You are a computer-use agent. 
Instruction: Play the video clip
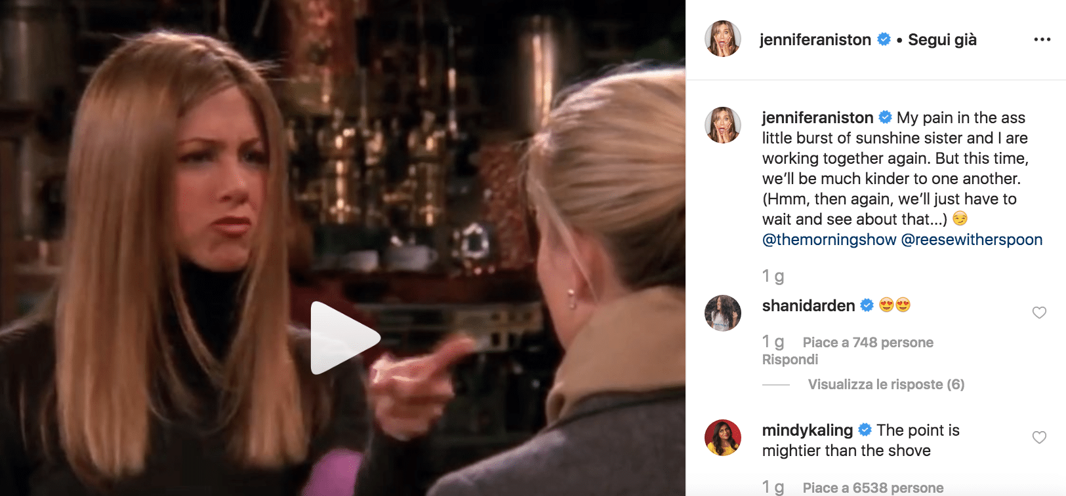[344, 338]
